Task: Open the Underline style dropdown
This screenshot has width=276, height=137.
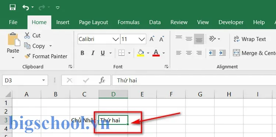Action: (110, 53)
